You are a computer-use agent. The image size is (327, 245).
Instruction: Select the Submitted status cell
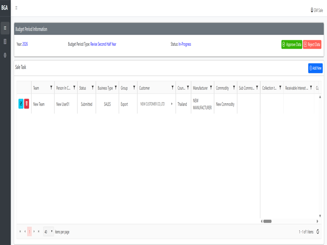87,104
